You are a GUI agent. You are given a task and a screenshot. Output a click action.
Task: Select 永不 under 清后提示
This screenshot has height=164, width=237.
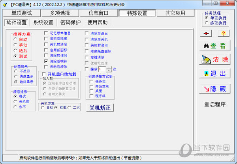click(20, 107)
